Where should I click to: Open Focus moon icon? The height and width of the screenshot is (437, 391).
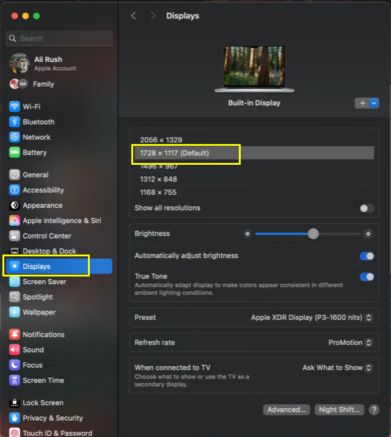pyautogui.click(x=15, y=365)
